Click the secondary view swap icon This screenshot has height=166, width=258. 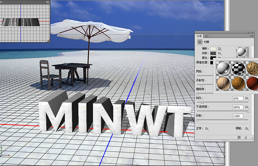point(48,2)
